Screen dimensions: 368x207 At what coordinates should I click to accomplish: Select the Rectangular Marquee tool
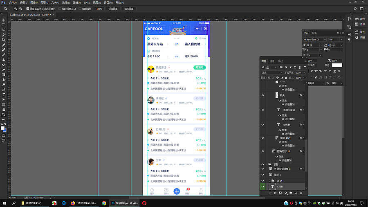4,25
